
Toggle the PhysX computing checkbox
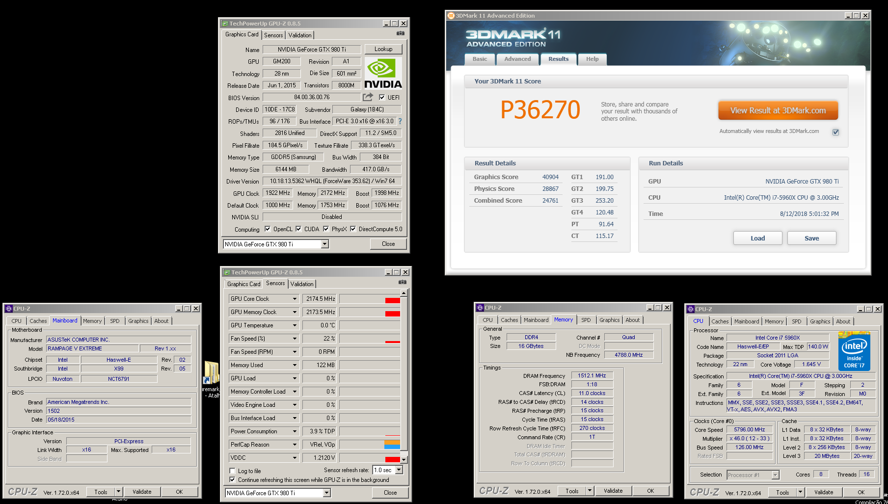pyautogui.click(x=326, y=229)
